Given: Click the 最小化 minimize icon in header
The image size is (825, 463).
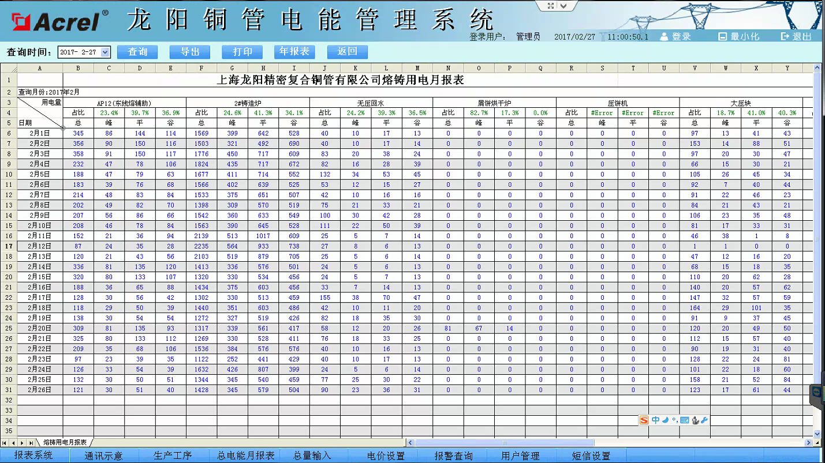Looking at the screenshot, I should pos(722,36).
